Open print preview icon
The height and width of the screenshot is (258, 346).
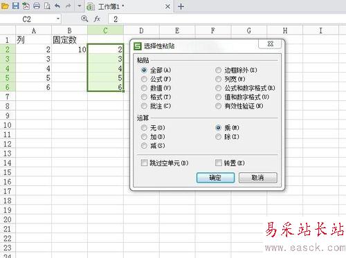click(x=47, y=6)
